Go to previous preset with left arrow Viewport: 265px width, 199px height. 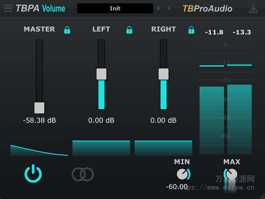click(158, 9)
